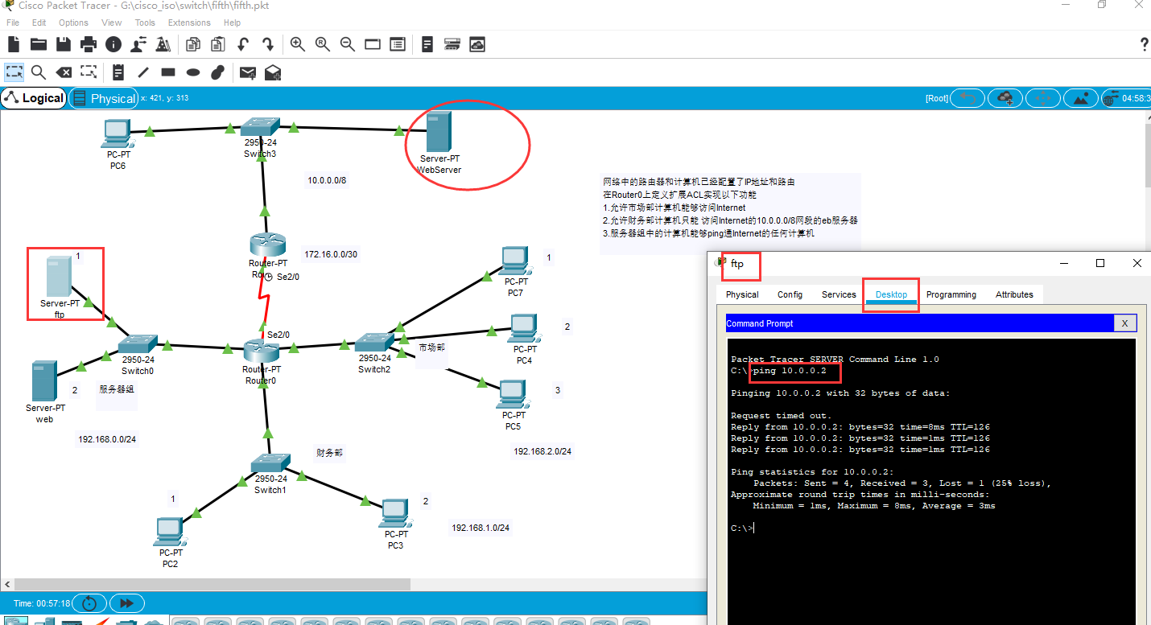This screenshot has width=1151, height=625.
Task: Choose the Resize Shape tool
Action: (89, 72)
